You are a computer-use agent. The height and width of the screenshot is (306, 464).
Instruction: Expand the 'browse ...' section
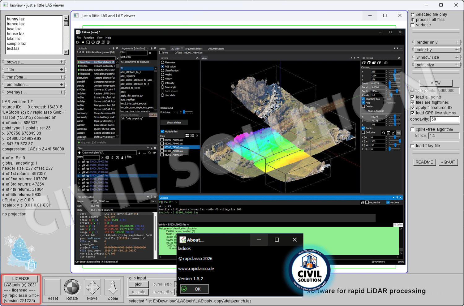pyautogui.click(x=34, y=62)
